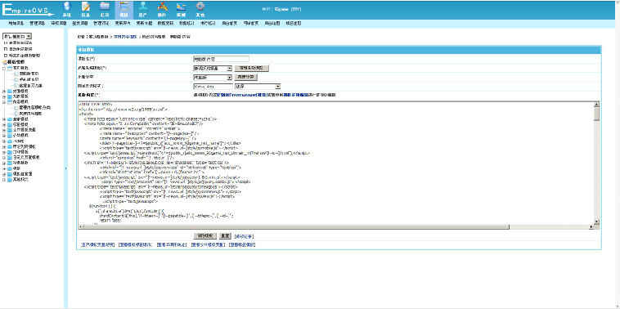This screenshot has height=309, width=620.
Task: Open the Info section notepad-and-pencil icon
Action: (85, 10)
